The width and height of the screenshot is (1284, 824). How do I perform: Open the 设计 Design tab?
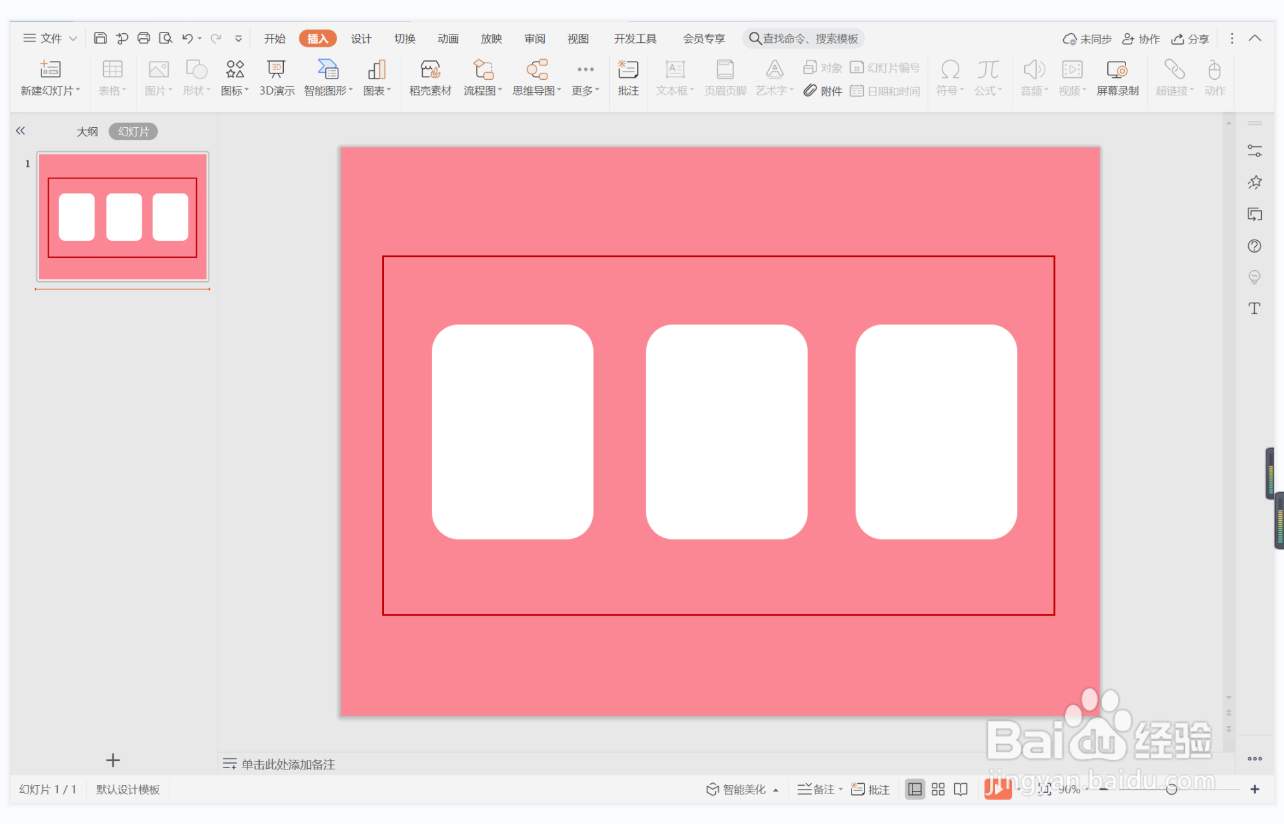361,38
